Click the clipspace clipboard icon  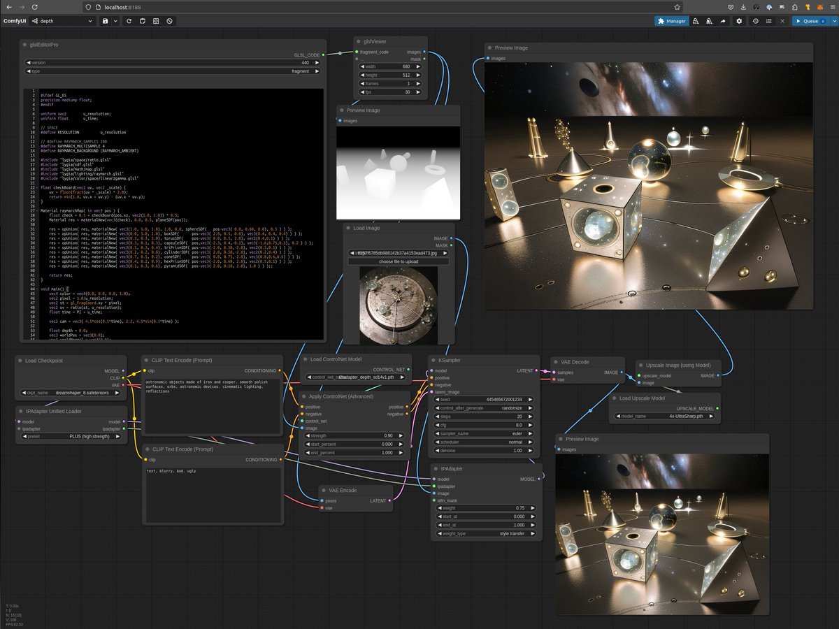pyautogui.click(x=142, y=22)
